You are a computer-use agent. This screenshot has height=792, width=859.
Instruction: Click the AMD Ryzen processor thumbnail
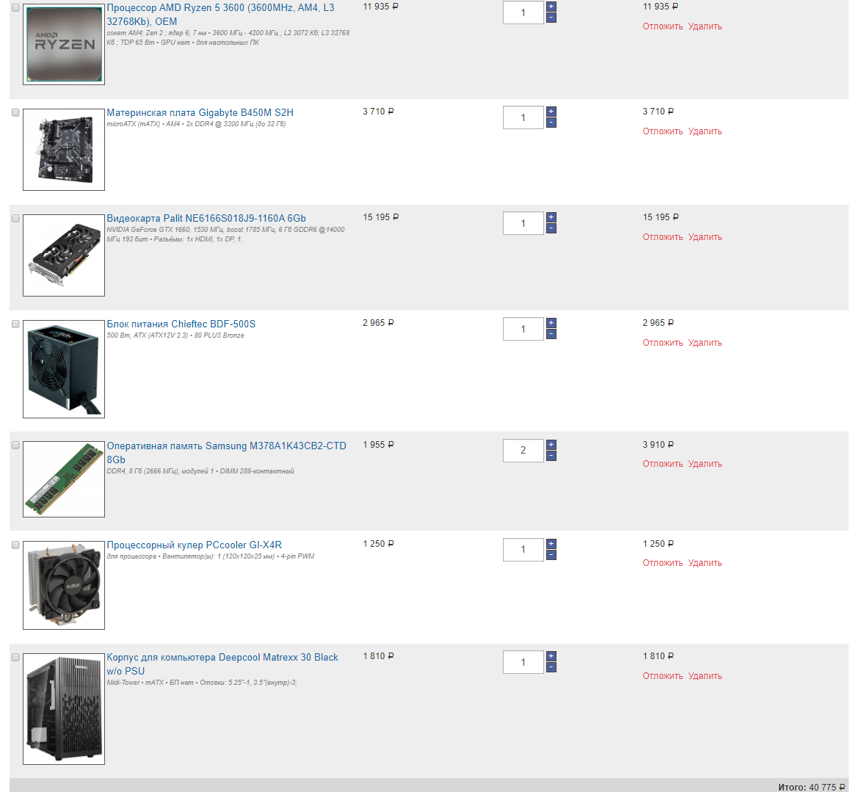[64, 44]
